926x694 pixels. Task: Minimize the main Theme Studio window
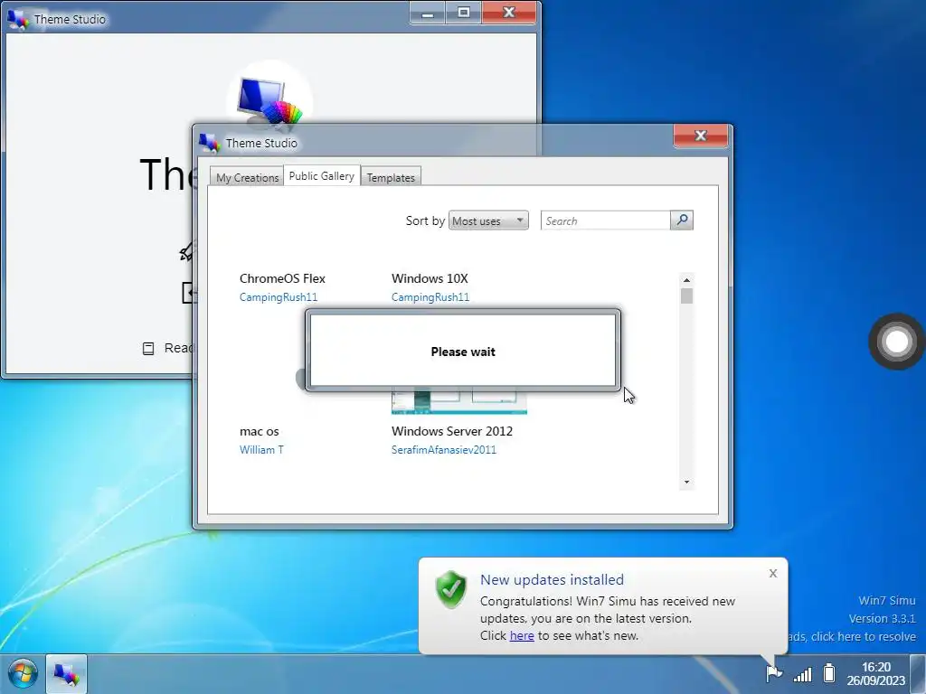point(428,13)
